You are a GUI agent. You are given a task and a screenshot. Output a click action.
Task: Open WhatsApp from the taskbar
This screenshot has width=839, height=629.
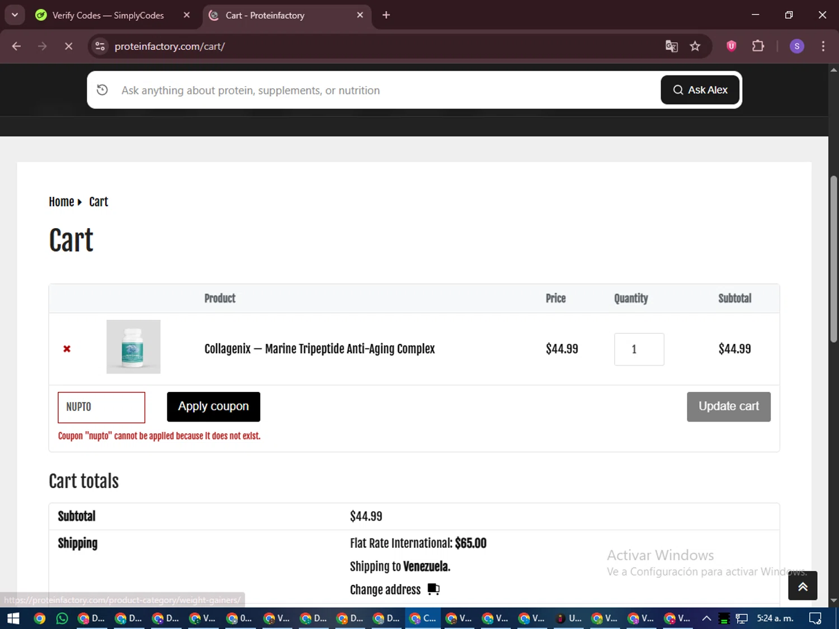pos(62,618)
